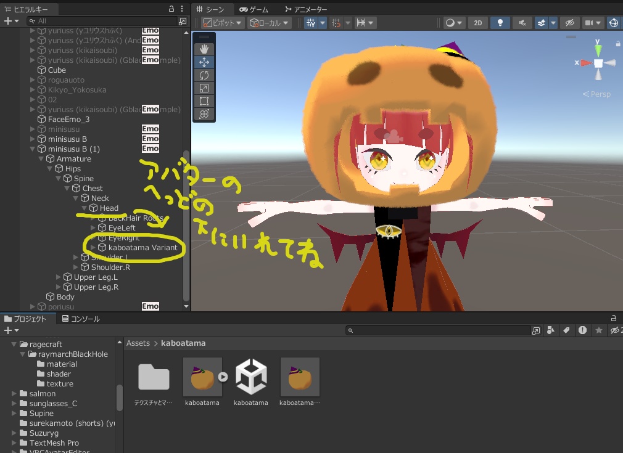This screenshot has height=453, width=623.
Task: Click the Hierarchy search field
Action: pyautogui.click(x=102, y=21)
